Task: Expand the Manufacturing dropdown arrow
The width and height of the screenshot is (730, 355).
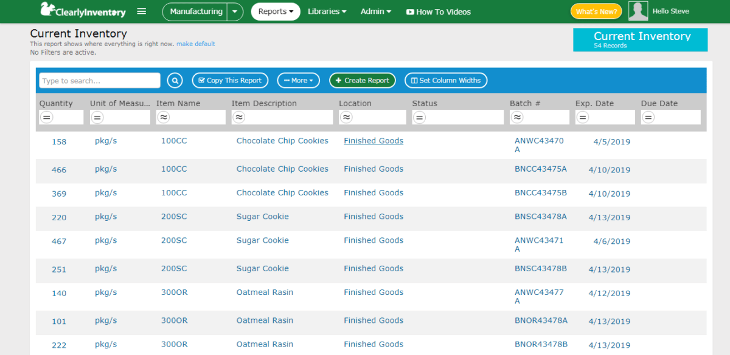Action: click(235, 12)
